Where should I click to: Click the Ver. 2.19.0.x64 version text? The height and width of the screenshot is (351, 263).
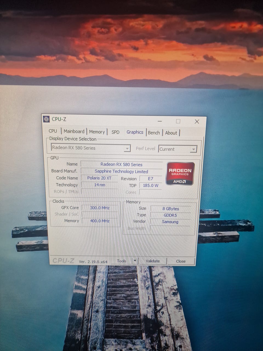(x=93, y=262)
